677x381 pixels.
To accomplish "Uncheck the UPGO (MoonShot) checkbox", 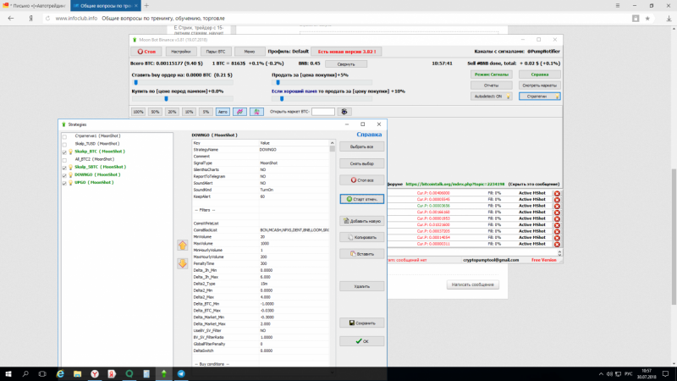I will tap(65, 183).
